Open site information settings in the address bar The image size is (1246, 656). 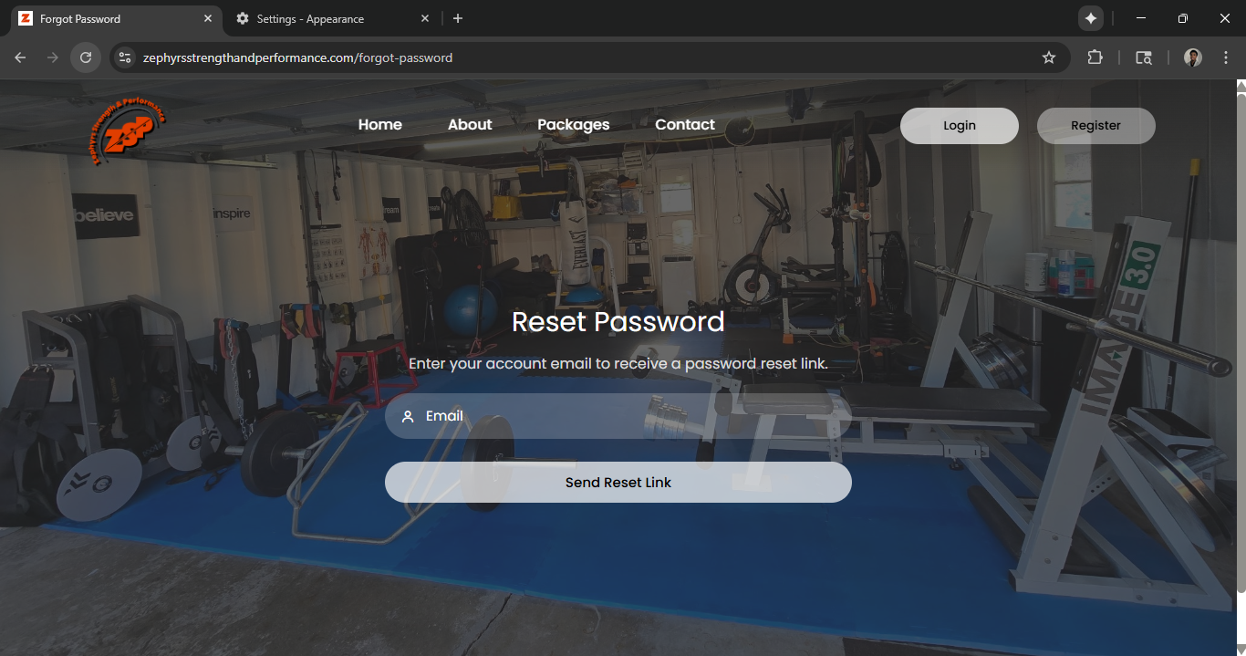(x=124, y=57)
